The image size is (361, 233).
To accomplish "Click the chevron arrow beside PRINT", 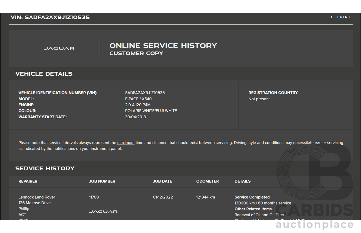I will coord(332,17).
